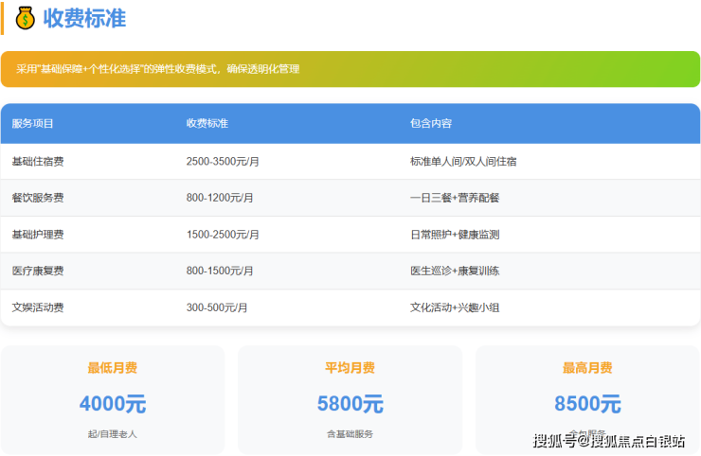Click the 餐饮服务费 row label
The image size is (701, 456).
pyautogui.click(x=38, y=198)
